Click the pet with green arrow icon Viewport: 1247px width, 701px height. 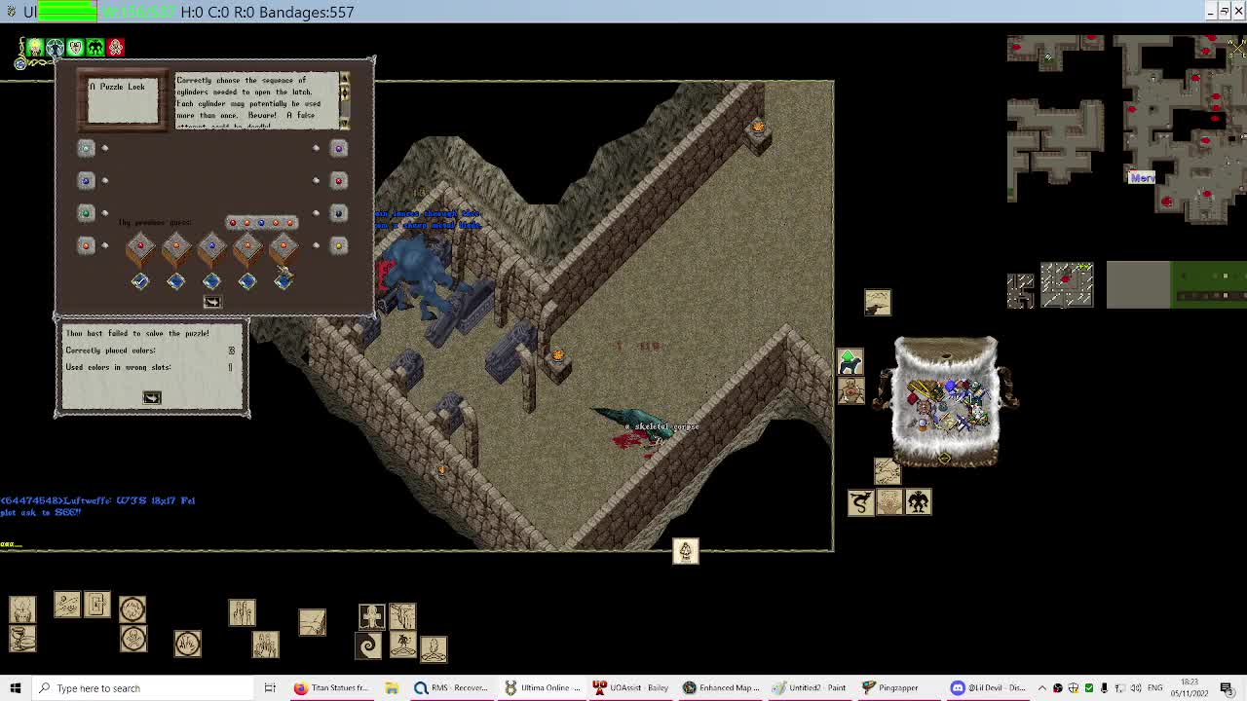coord(850,362)
